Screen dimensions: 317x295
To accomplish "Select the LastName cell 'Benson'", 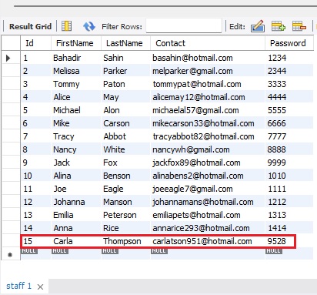I will tap(125, 176).
